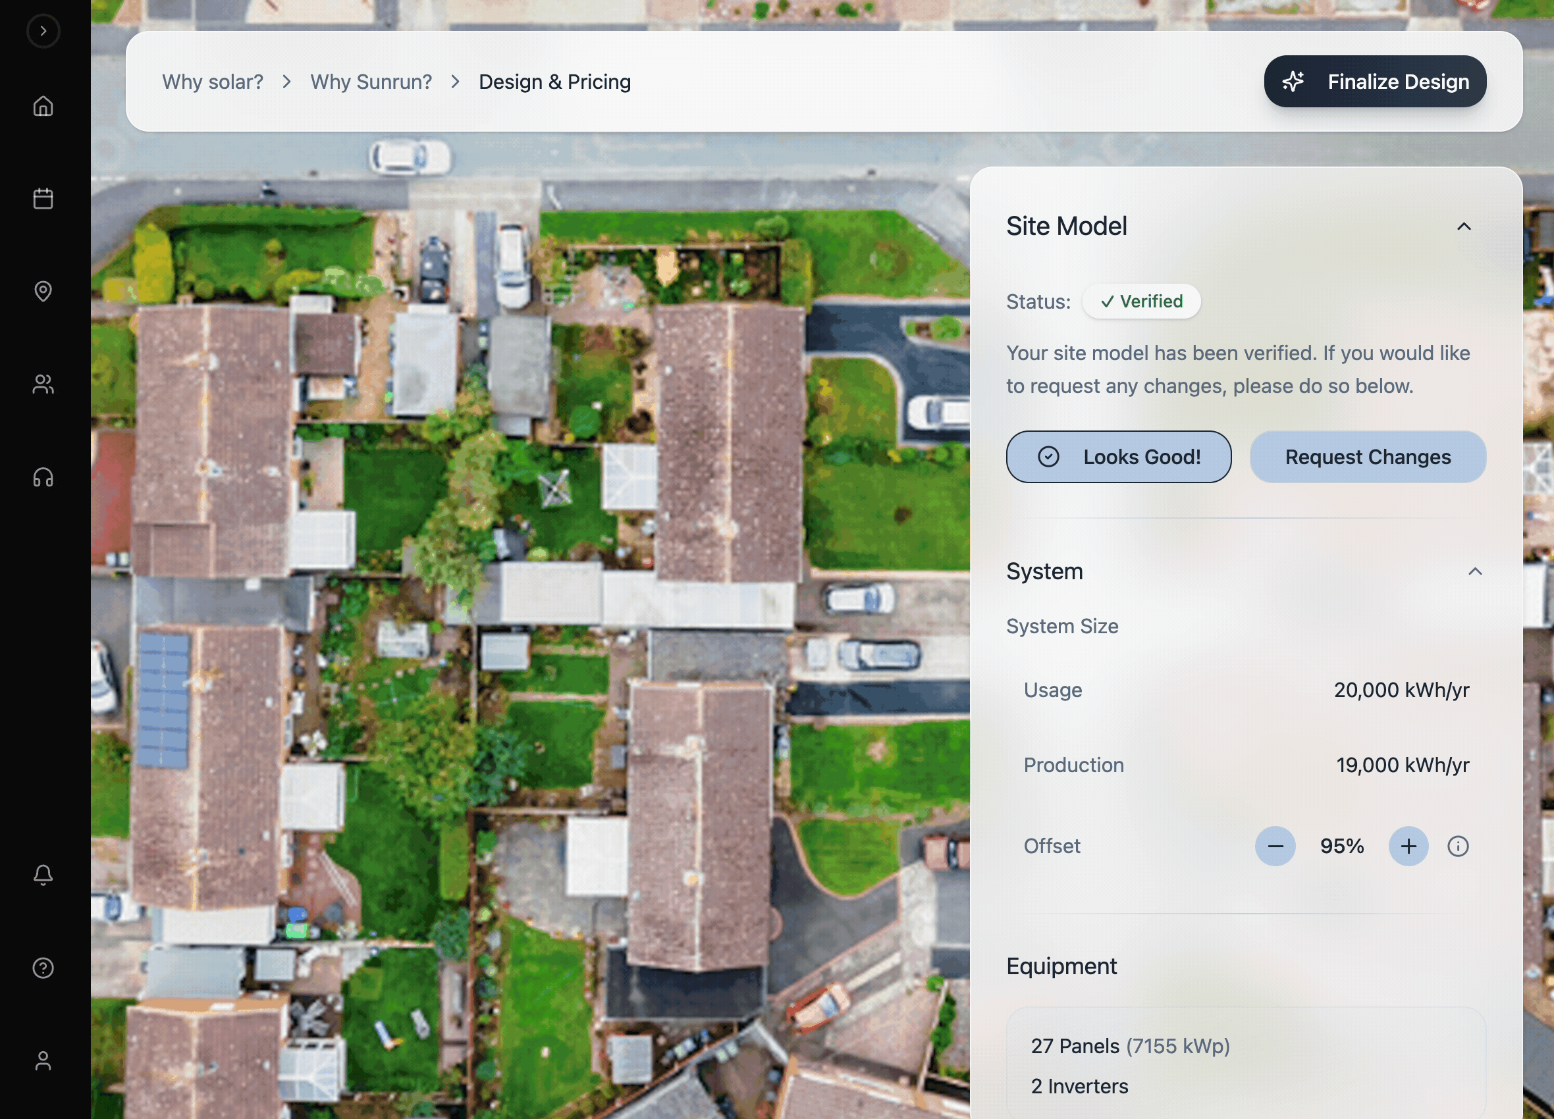Open notifications bell icon
The image size is (1554, 1119).
click(x=43, y=875)
